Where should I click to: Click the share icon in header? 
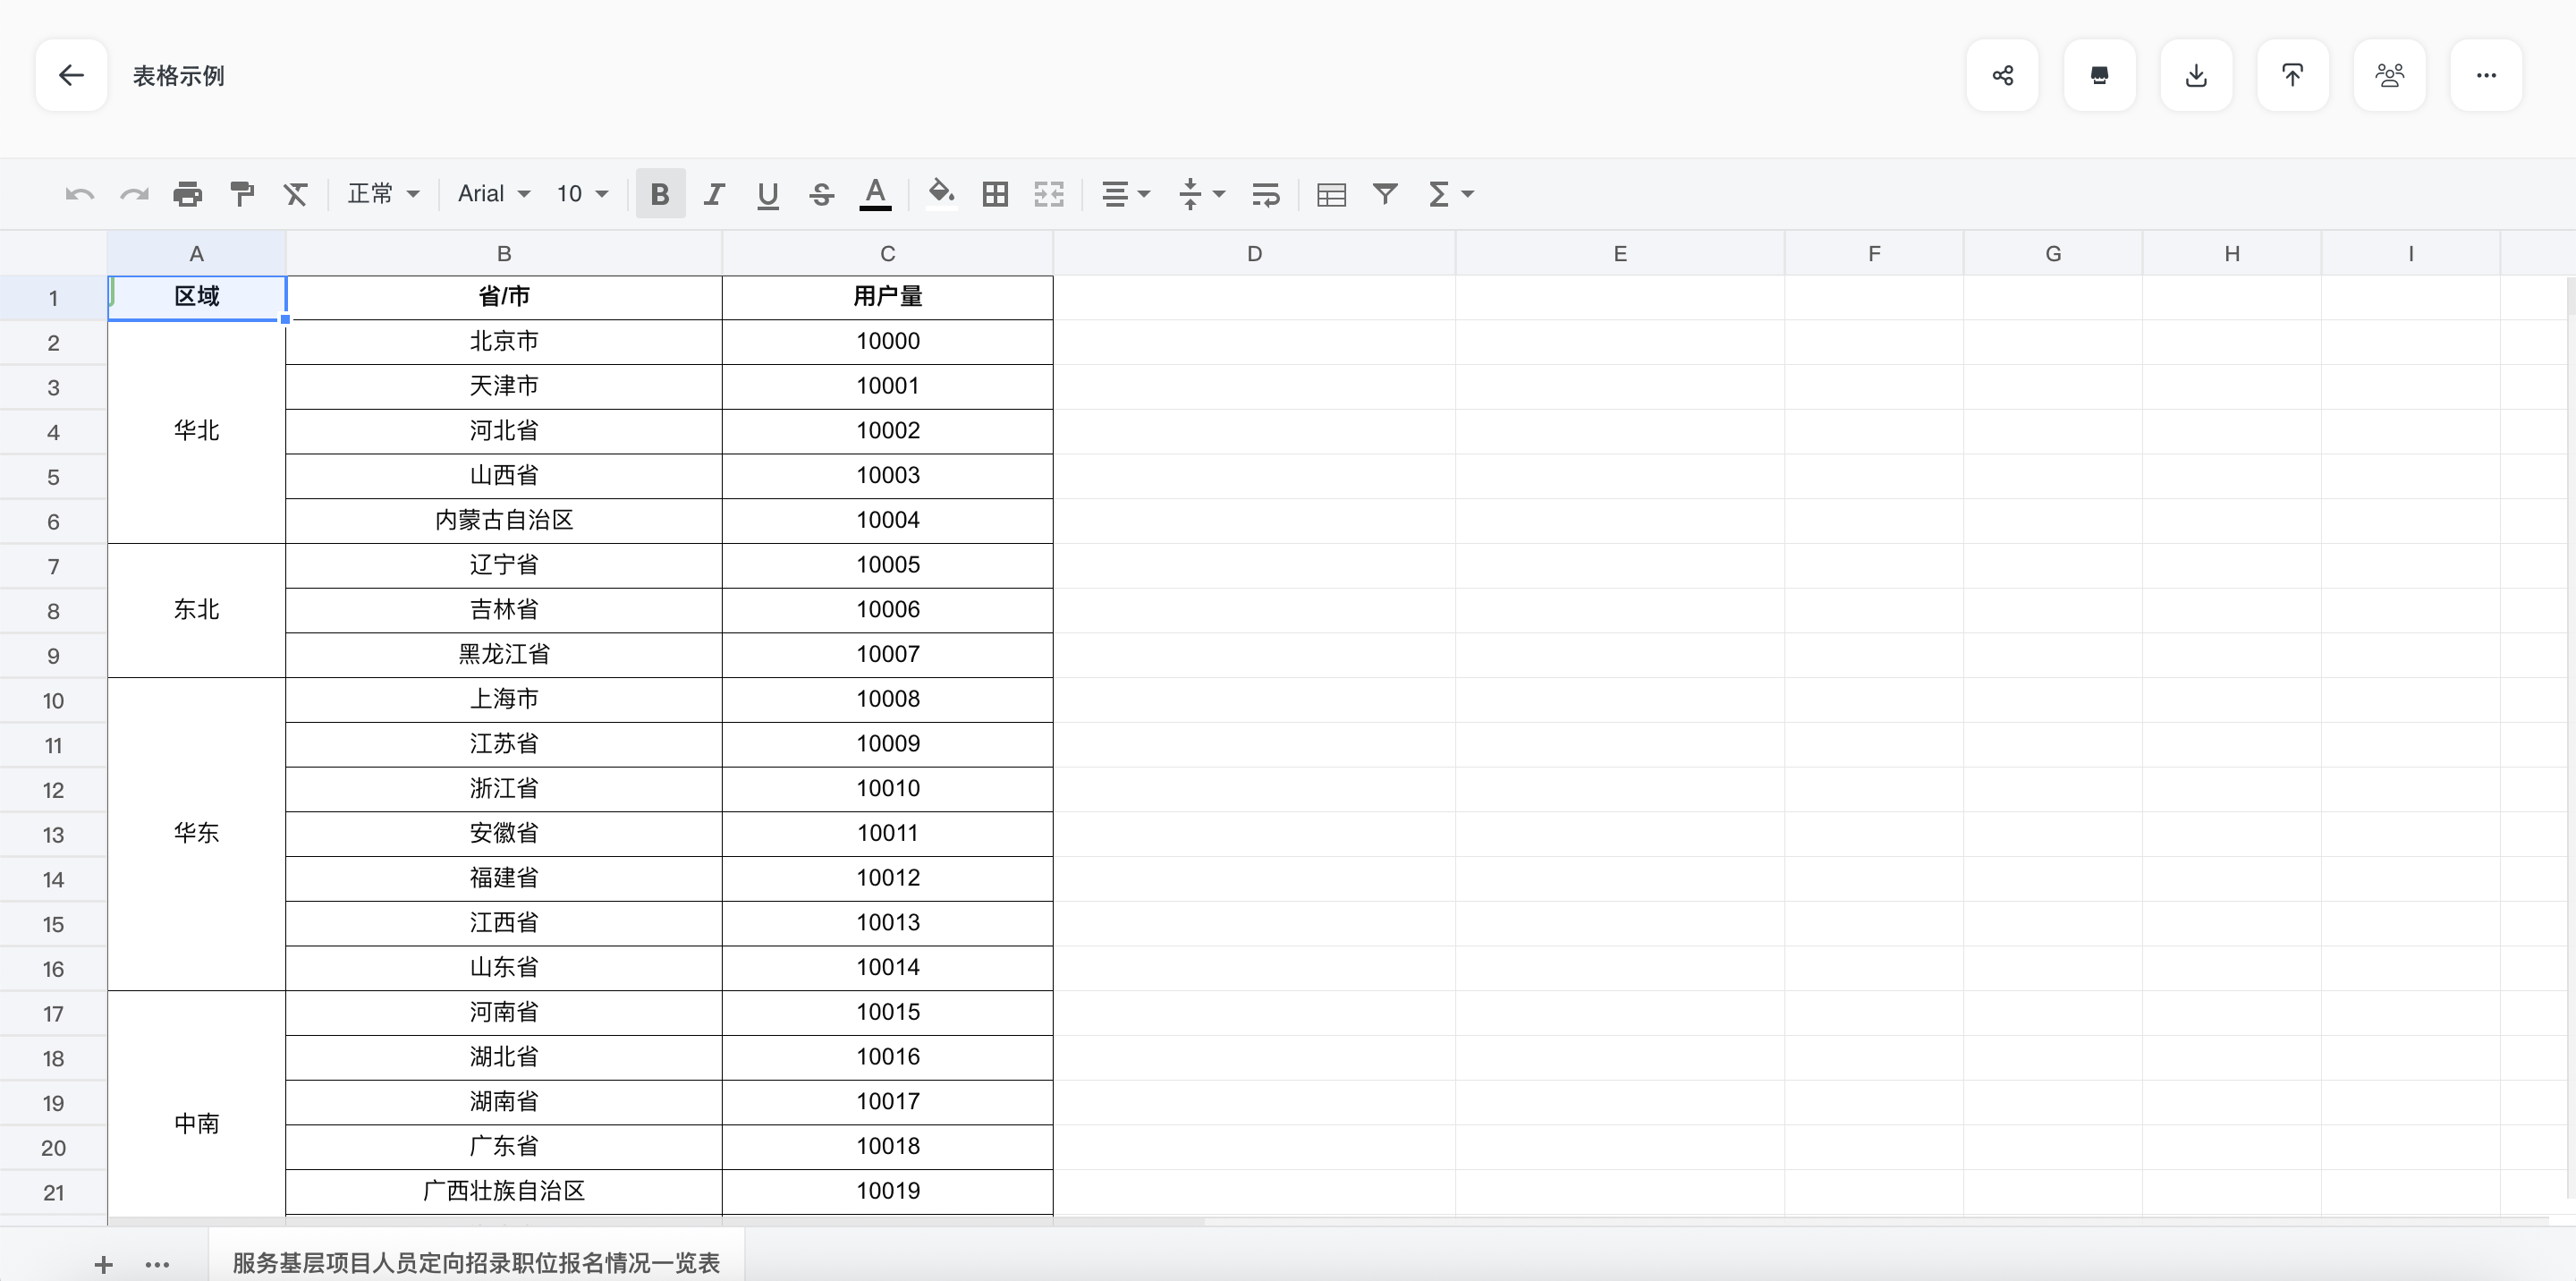pos(2002,75)
